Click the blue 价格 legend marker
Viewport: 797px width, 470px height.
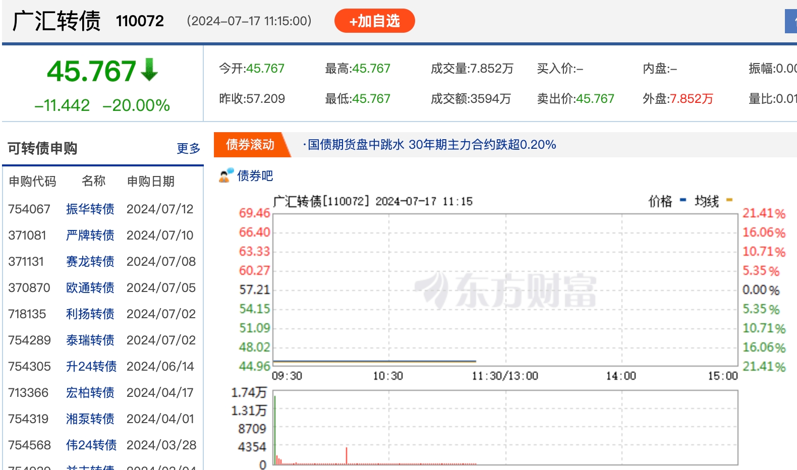683,200
